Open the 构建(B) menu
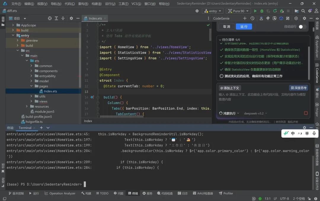 (96, 4)
